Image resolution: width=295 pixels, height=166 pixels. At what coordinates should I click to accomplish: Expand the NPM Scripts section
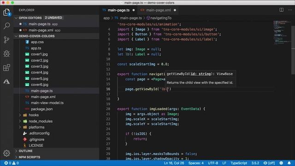point(56,157)
